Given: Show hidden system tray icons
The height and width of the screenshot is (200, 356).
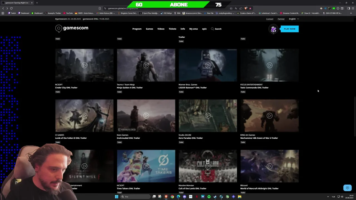Looking at the screenshot, I should (x=328, y=197).
